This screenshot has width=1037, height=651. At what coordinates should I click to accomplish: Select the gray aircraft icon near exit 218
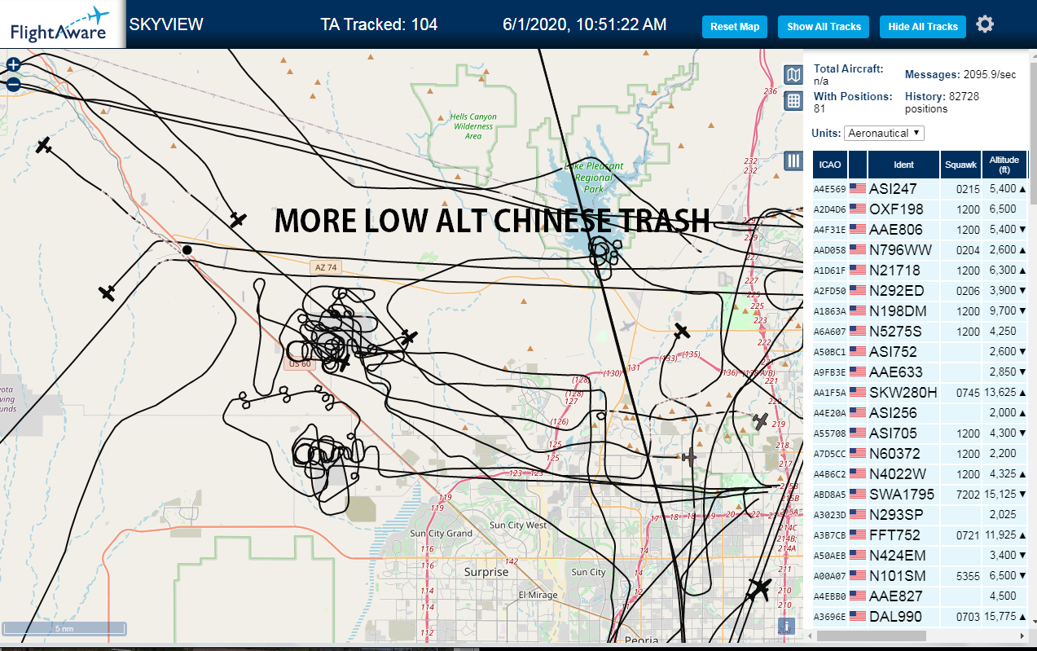(x=690, y=457)
